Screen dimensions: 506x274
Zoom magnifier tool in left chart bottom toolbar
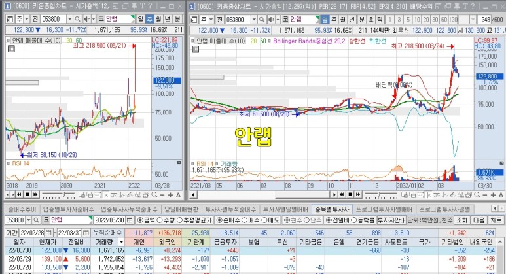pyautogui.click(x=154, y=195)
